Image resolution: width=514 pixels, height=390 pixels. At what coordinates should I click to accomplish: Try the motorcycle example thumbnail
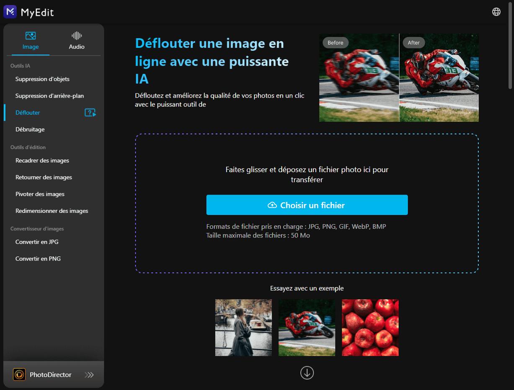pyautogui.click(x=307, y=327)
